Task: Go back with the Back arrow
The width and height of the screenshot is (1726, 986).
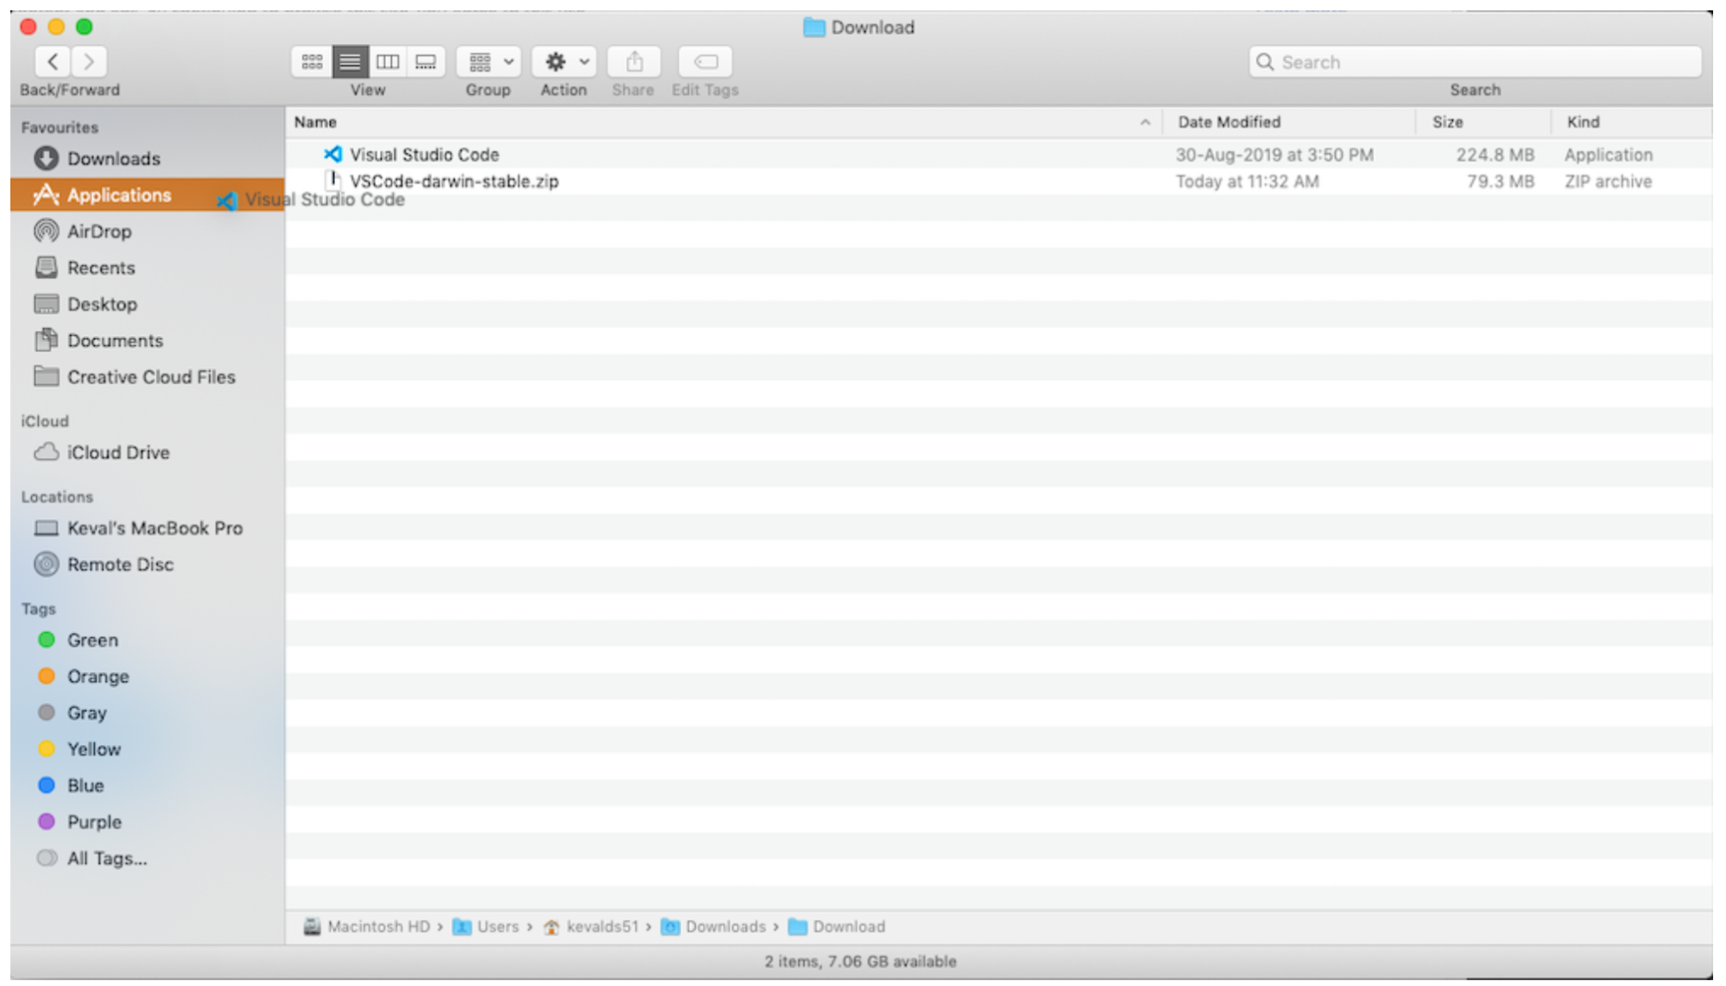Action: [53, 61]
